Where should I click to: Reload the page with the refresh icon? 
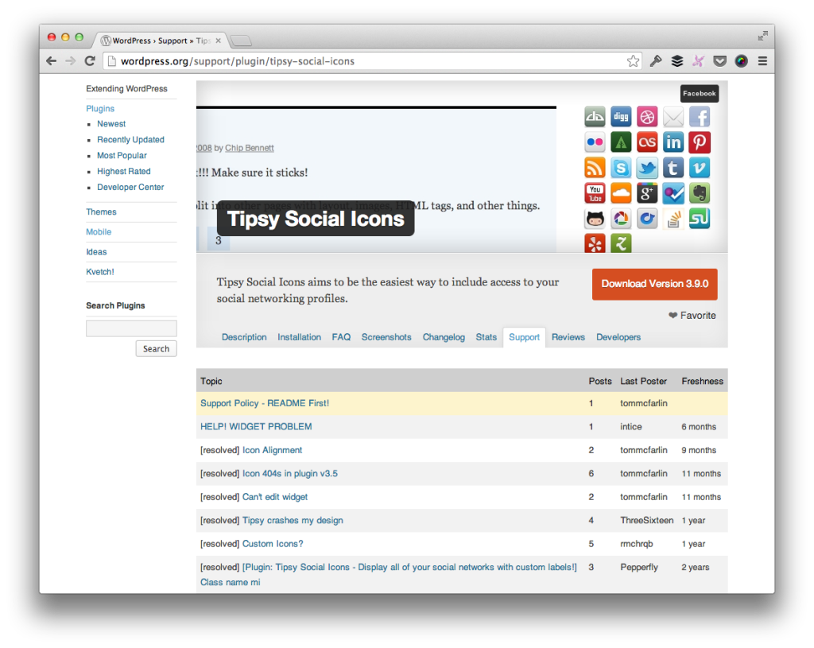point(90,60)
